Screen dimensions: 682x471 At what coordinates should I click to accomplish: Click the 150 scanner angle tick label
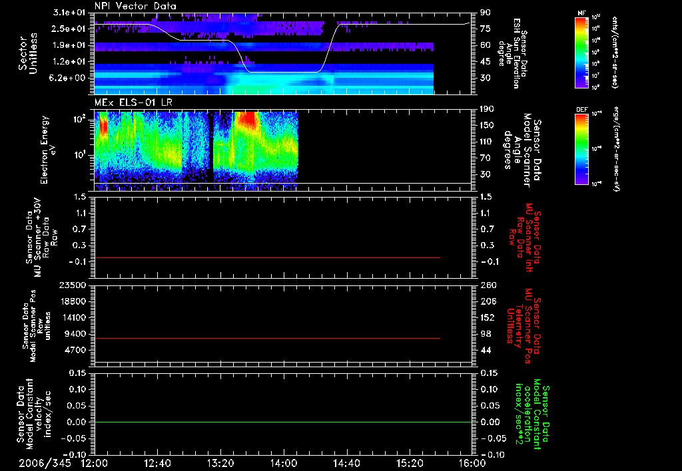[x=488, y=126]
